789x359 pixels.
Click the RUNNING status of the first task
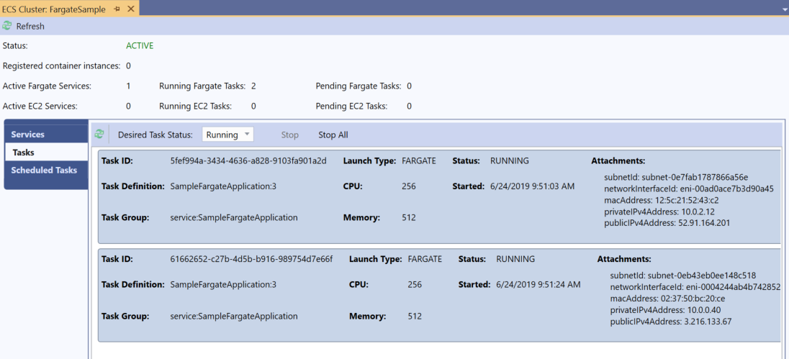509,161
